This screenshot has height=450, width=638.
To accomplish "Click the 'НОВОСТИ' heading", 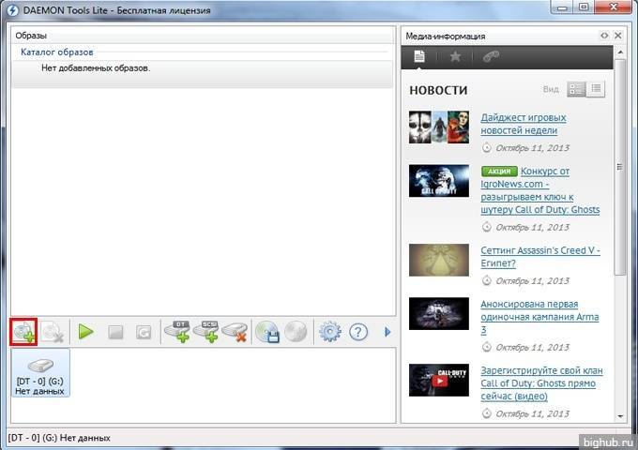I will coord(438,90).
